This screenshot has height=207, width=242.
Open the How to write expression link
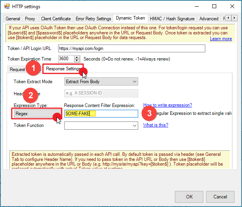(167, 105)
